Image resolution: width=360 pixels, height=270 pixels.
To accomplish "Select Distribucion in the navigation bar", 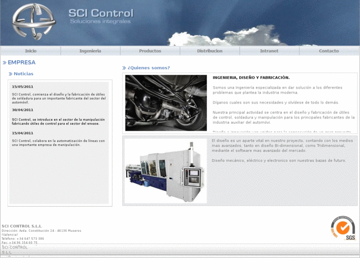I will pyautogui.click(x=209, y=51).
